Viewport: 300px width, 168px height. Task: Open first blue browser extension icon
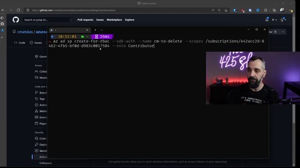point(235,10)
